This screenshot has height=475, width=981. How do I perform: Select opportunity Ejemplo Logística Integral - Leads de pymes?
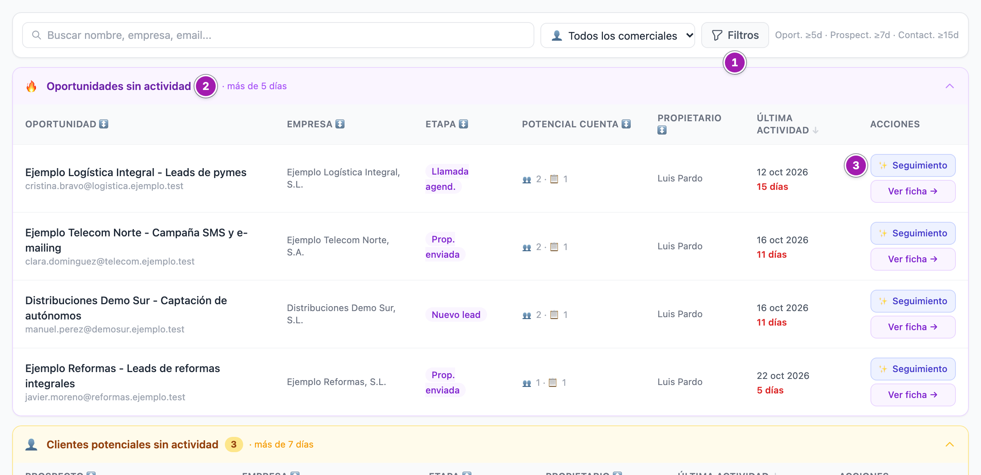coord(136,172)
